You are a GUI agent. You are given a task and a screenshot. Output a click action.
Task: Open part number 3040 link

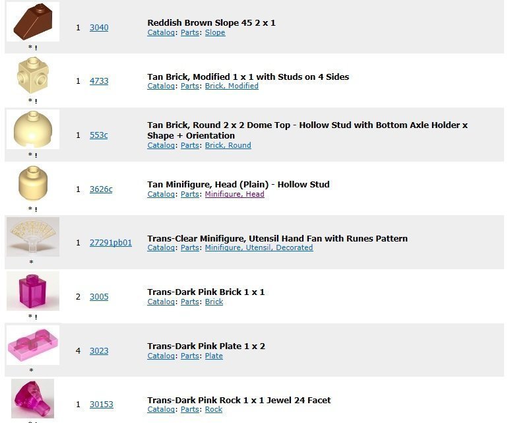pos(99,27)
